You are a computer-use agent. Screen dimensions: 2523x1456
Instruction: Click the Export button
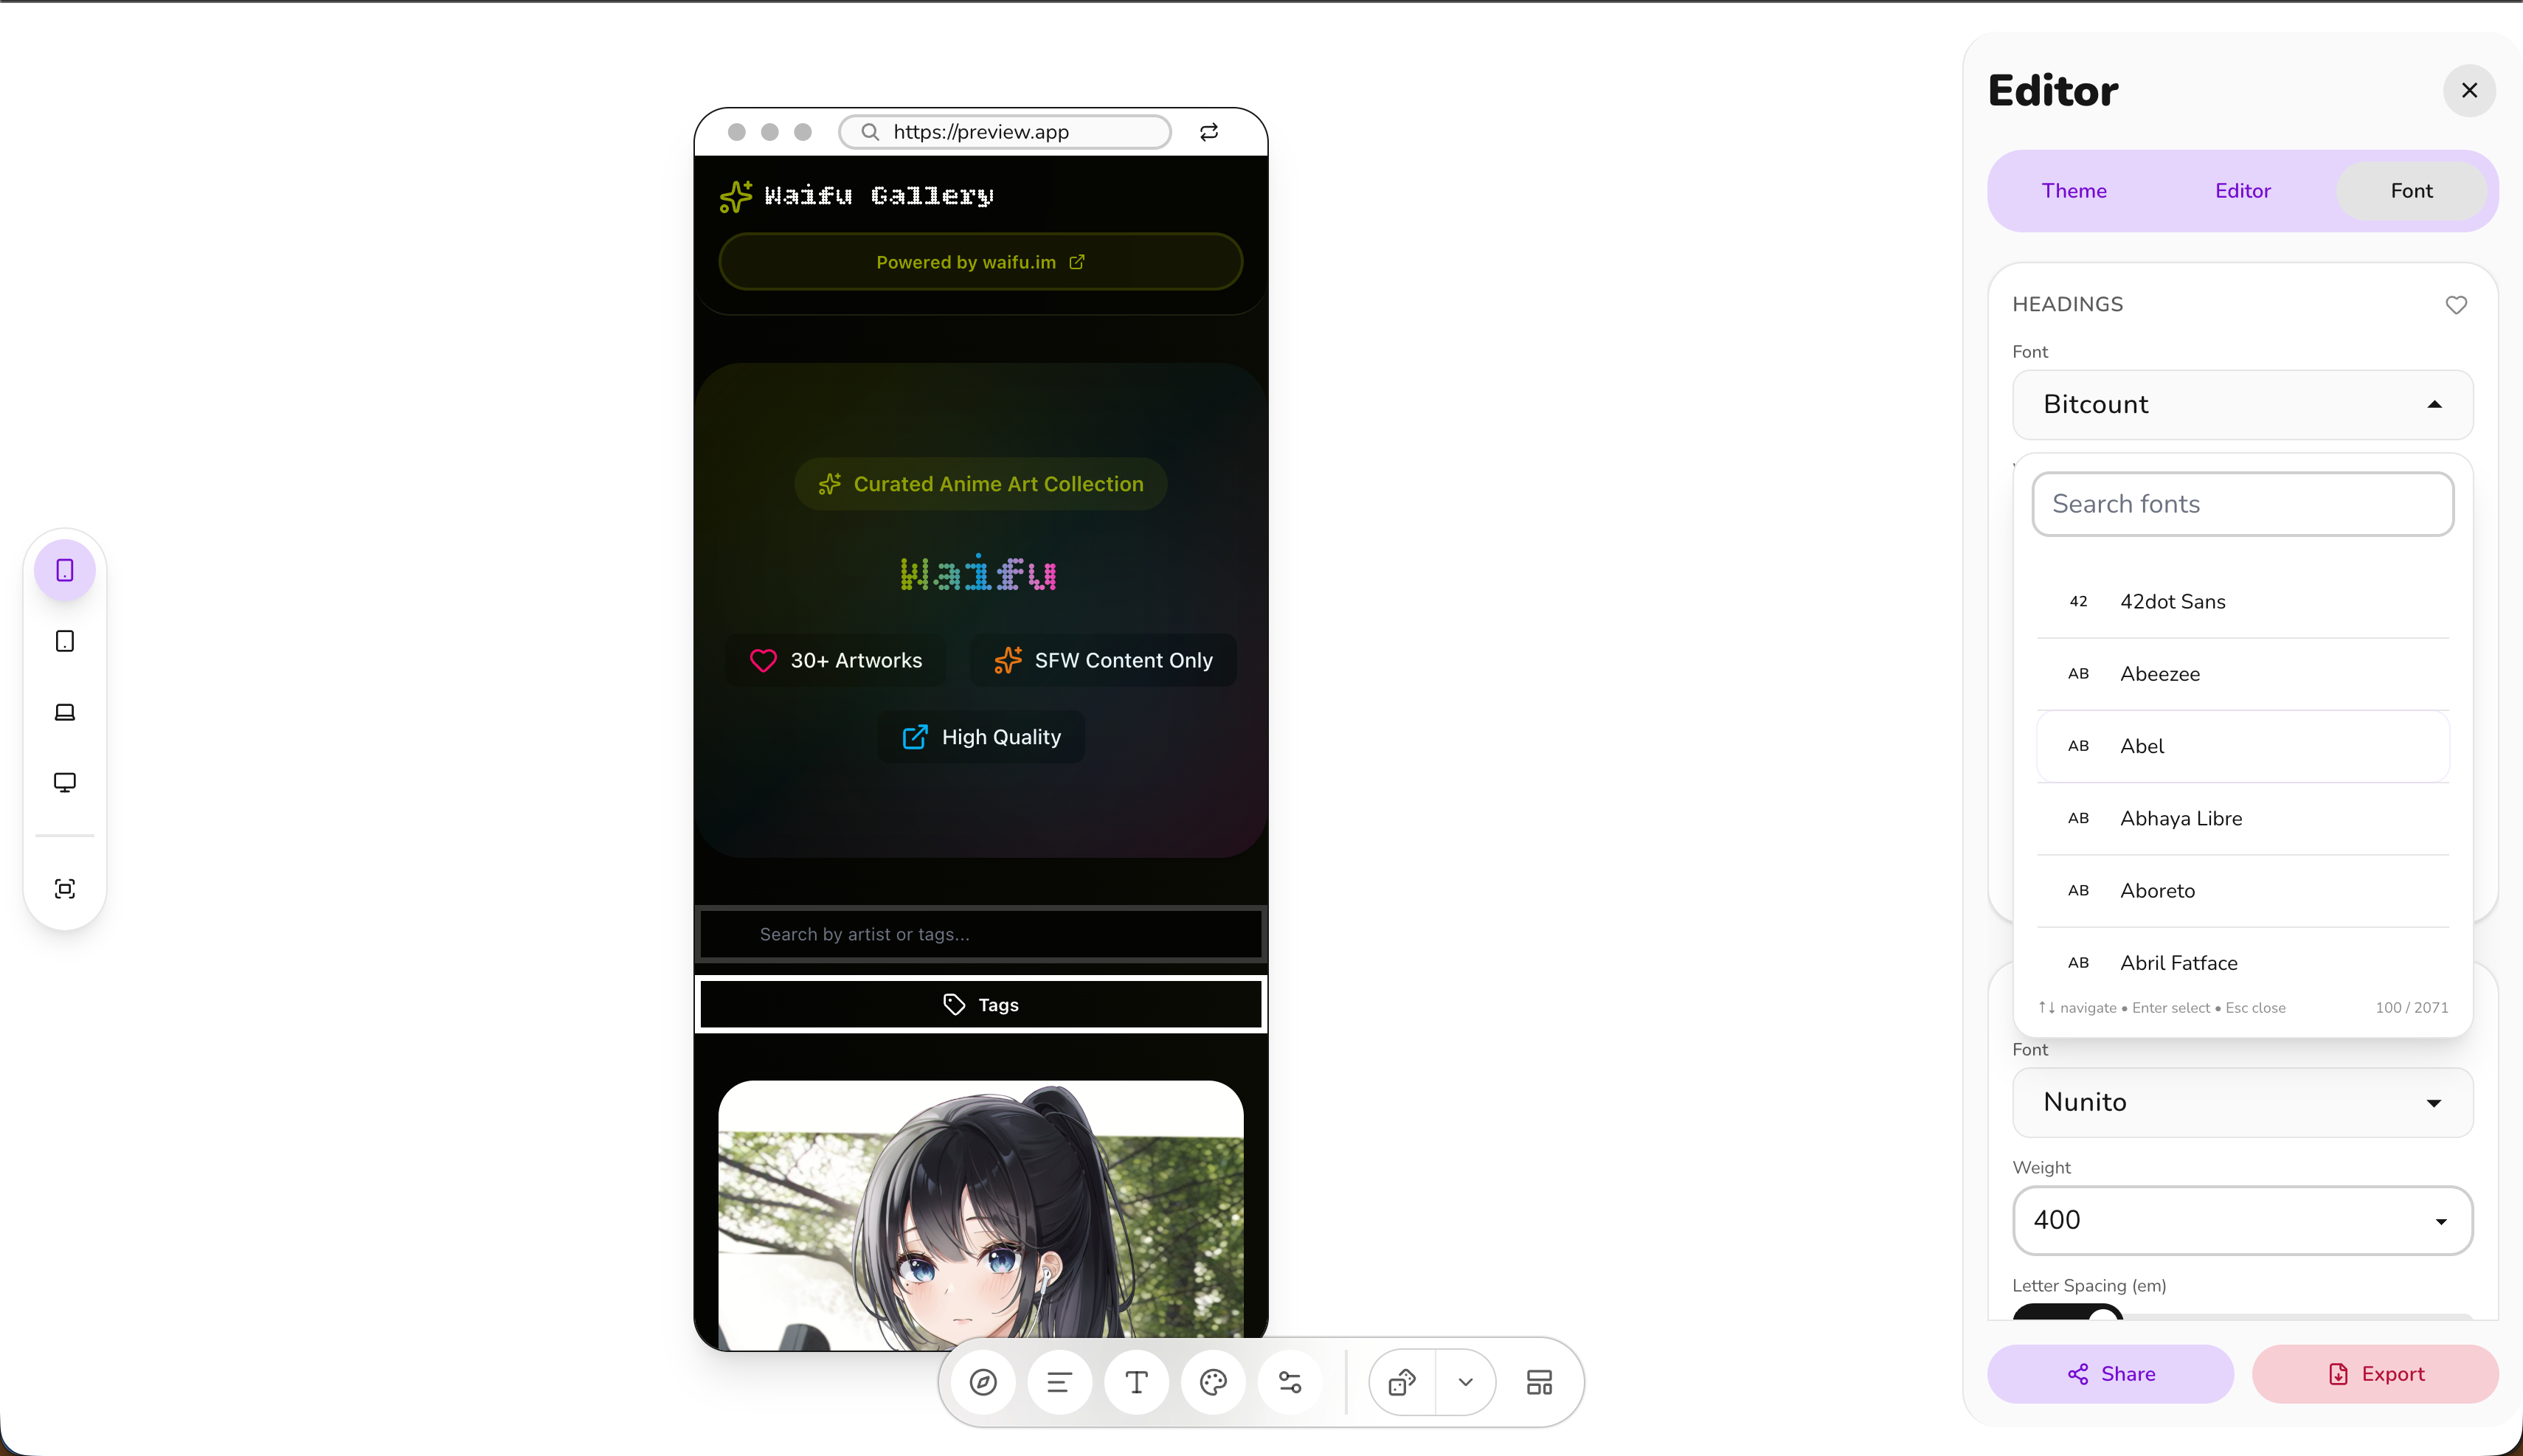click(2375, 1373)
